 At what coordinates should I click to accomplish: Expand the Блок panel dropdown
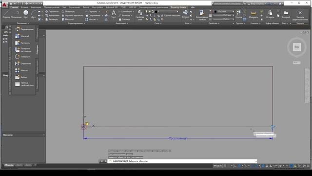coord(188,23)
